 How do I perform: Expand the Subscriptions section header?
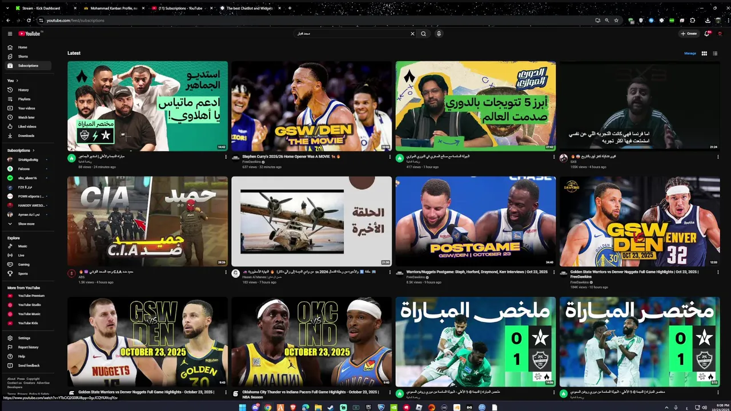pyautogui.click(x=21, y=150)
